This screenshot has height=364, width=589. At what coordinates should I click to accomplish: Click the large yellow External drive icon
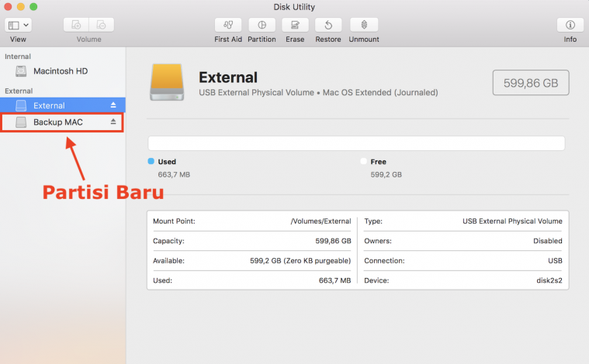point(167,82)
